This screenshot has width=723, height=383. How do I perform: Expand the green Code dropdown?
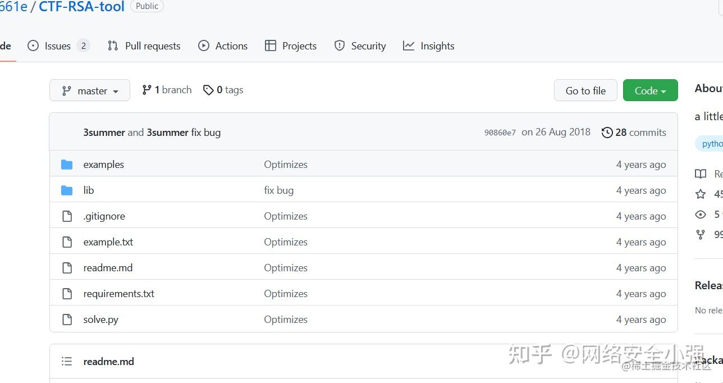tap(649, 90)
